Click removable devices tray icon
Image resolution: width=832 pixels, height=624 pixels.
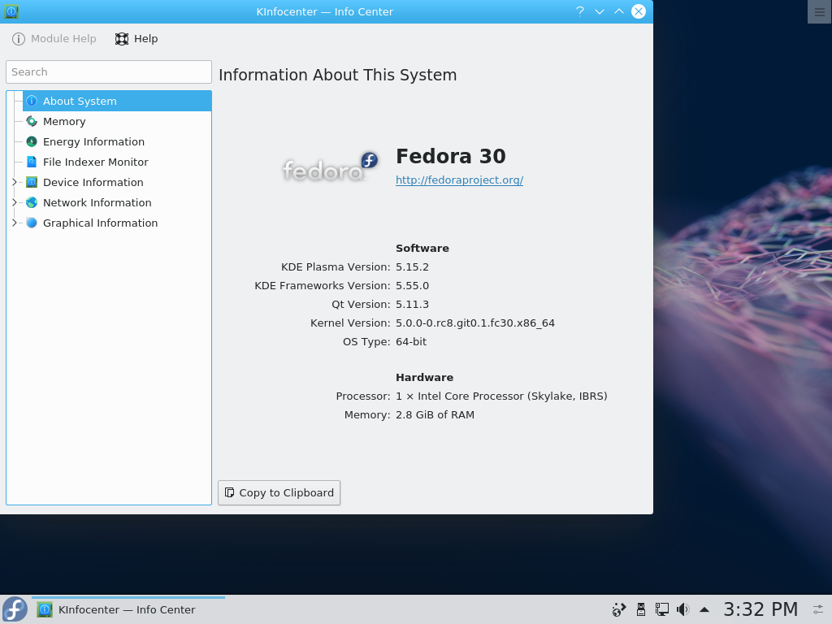point(641,609)
